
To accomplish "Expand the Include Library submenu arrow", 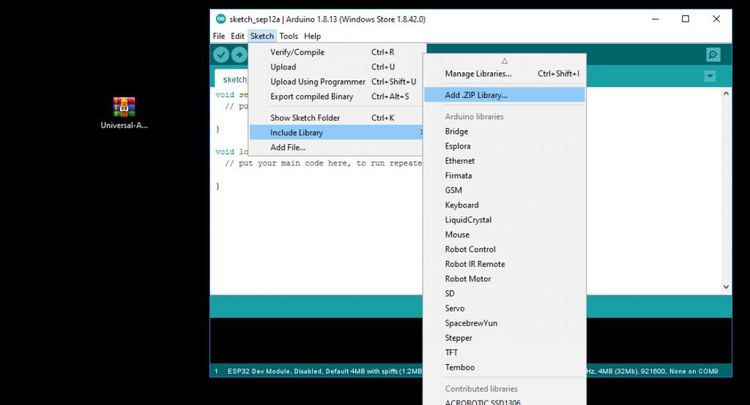I will [421, 132].
